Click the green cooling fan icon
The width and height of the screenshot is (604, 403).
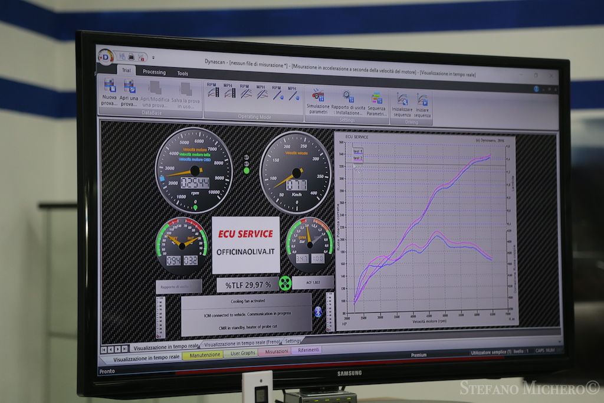(x=285, y=283)
